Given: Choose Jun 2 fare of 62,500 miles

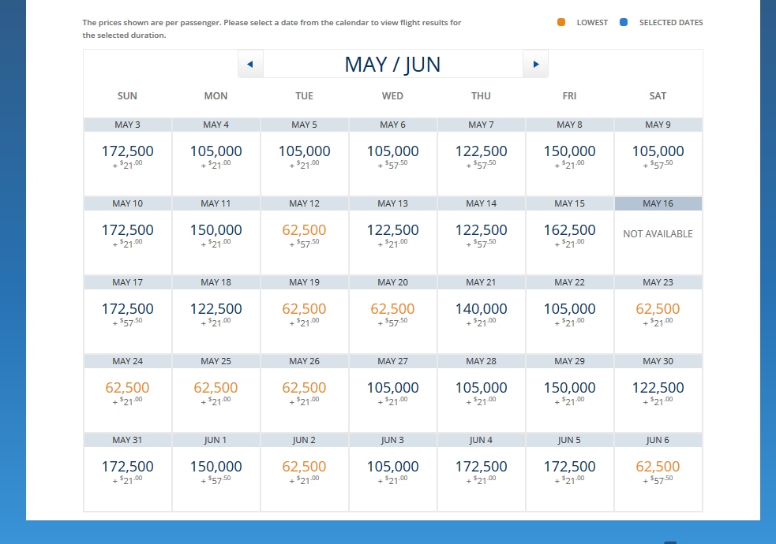Looking at the screenshot, I should point(304,471).
